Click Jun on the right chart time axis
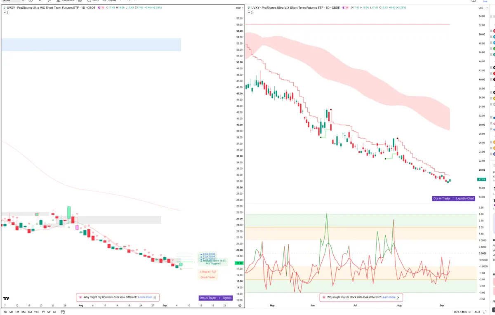This screenshot has width=495, height=315. coord(312,306)
